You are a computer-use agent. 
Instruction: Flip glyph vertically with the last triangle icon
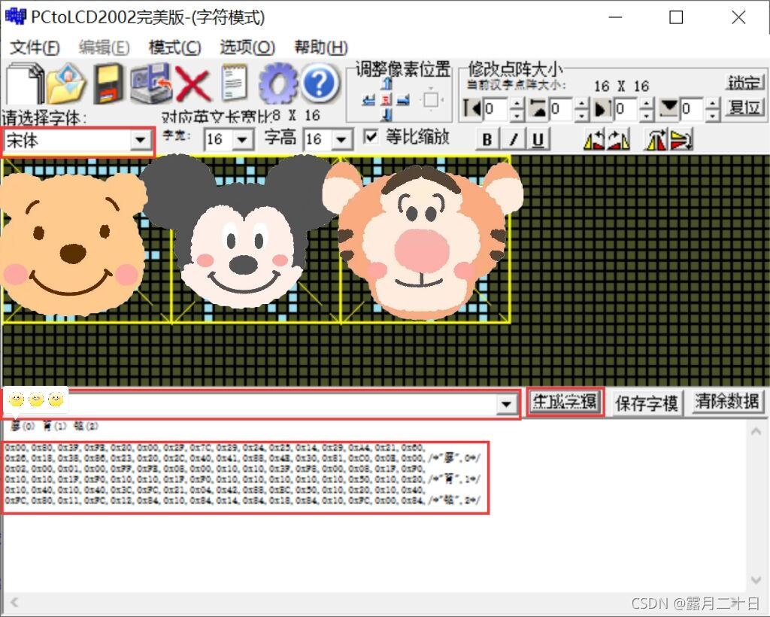coord(681,140)
